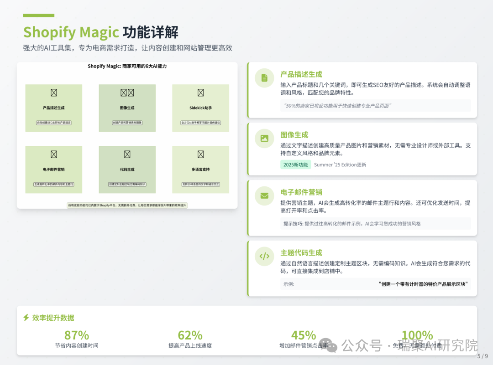
Task: Click the 电子邮件营销 card heading on the right
Action: click(x=301, y=192)
